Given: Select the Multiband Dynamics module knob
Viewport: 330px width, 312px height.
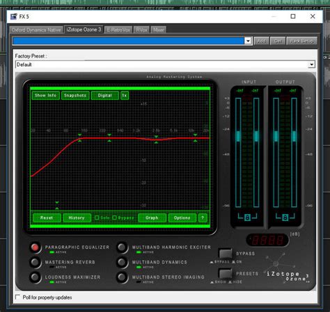Looking at the screenshot, I should click(122, 262).
